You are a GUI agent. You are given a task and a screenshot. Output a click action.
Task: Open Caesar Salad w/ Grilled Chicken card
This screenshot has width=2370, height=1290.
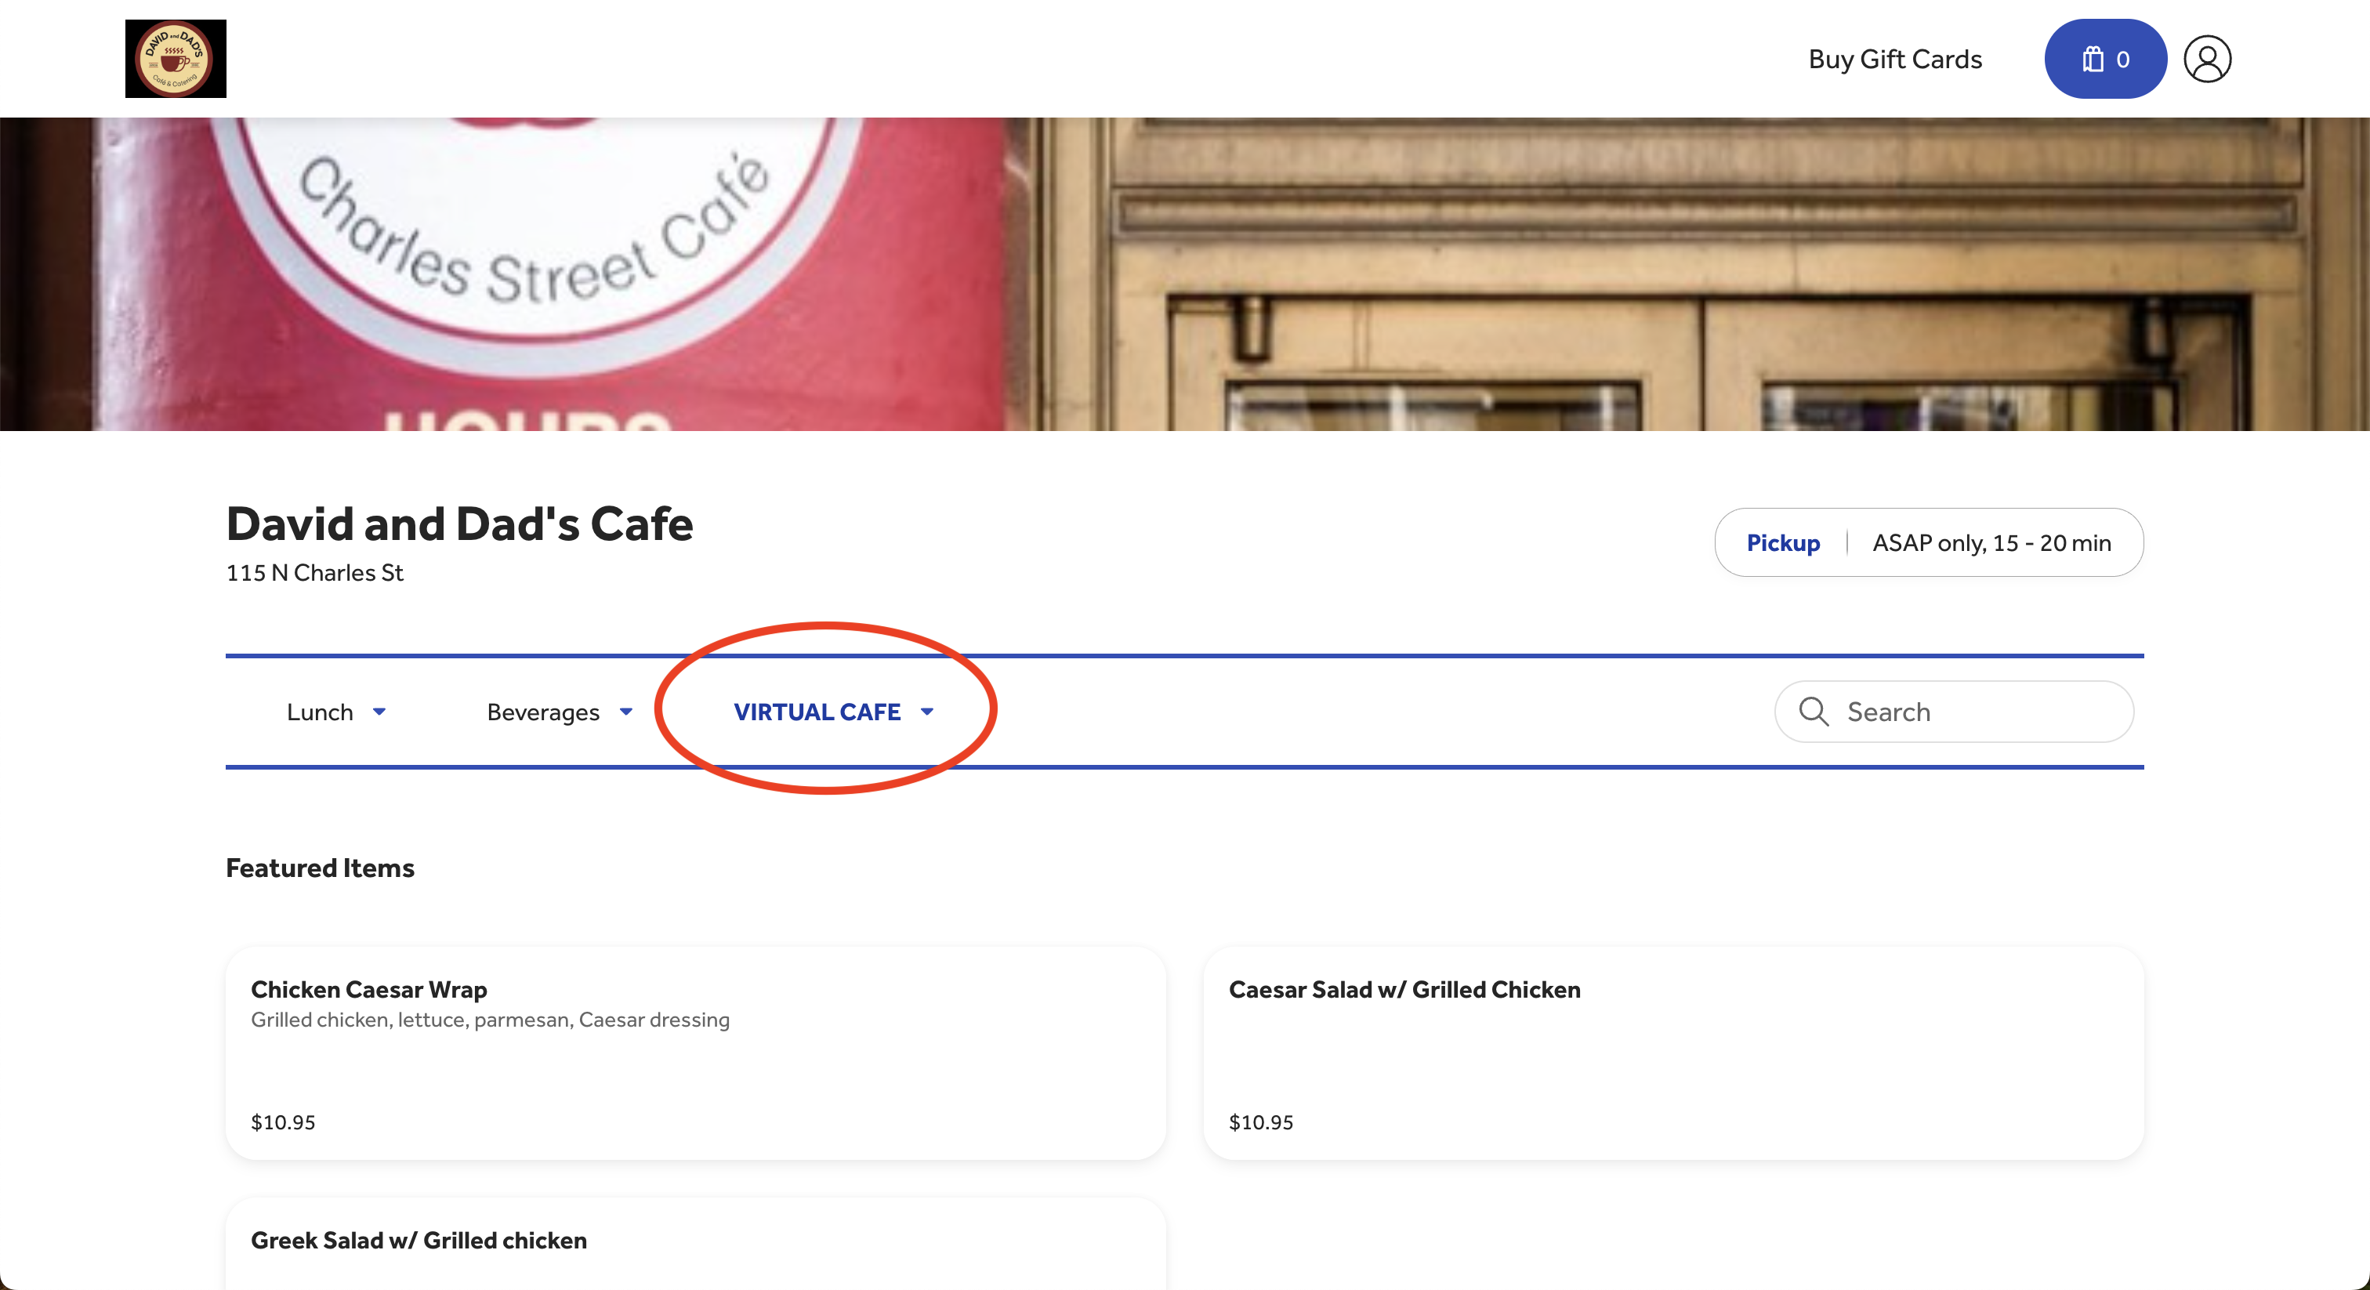click(1672, 1053)
